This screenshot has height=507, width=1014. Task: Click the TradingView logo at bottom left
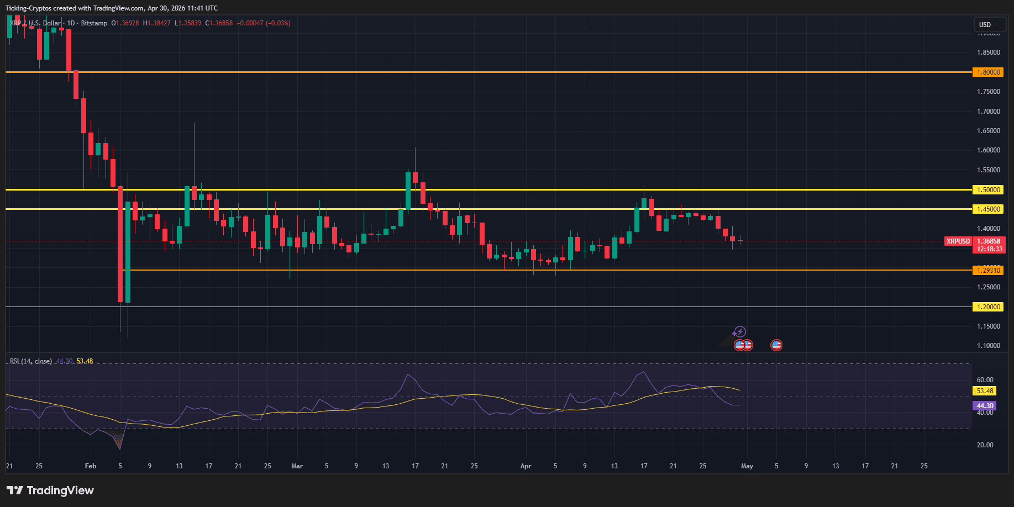tap(50, 490)
